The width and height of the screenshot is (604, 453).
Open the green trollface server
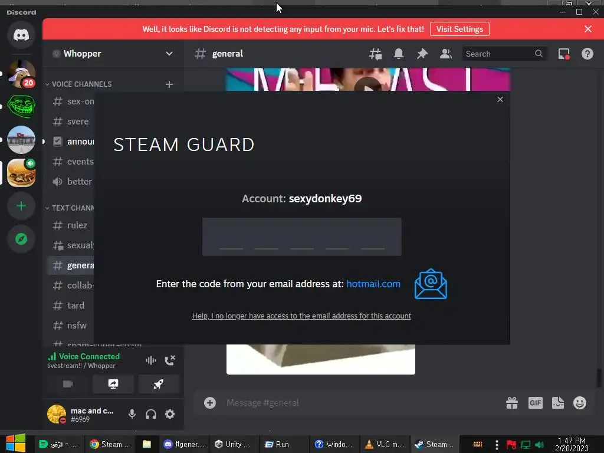[21, 106]
